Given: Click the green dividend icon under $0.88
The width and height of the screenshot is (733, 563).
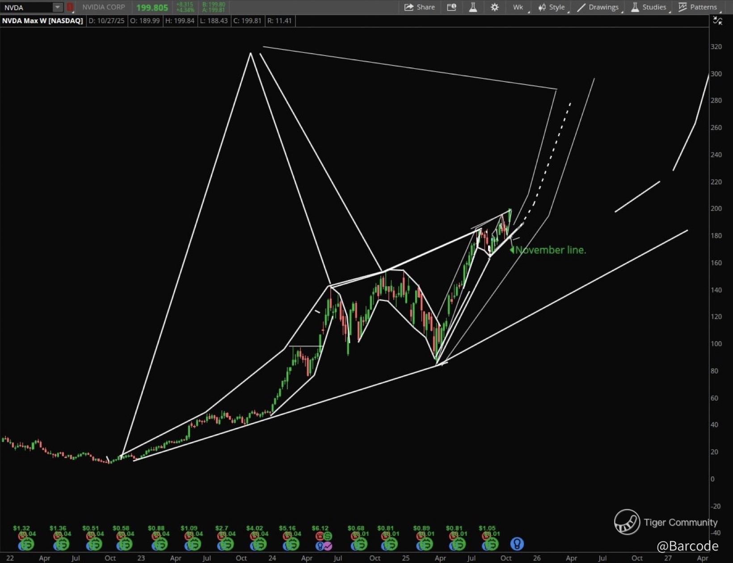Looking at the screenshot, I should (161, 544).
